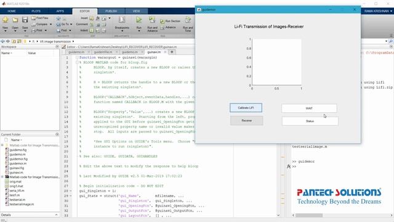Open the Run dropdown arrow
Screen dimensions: 394x222
139,31
